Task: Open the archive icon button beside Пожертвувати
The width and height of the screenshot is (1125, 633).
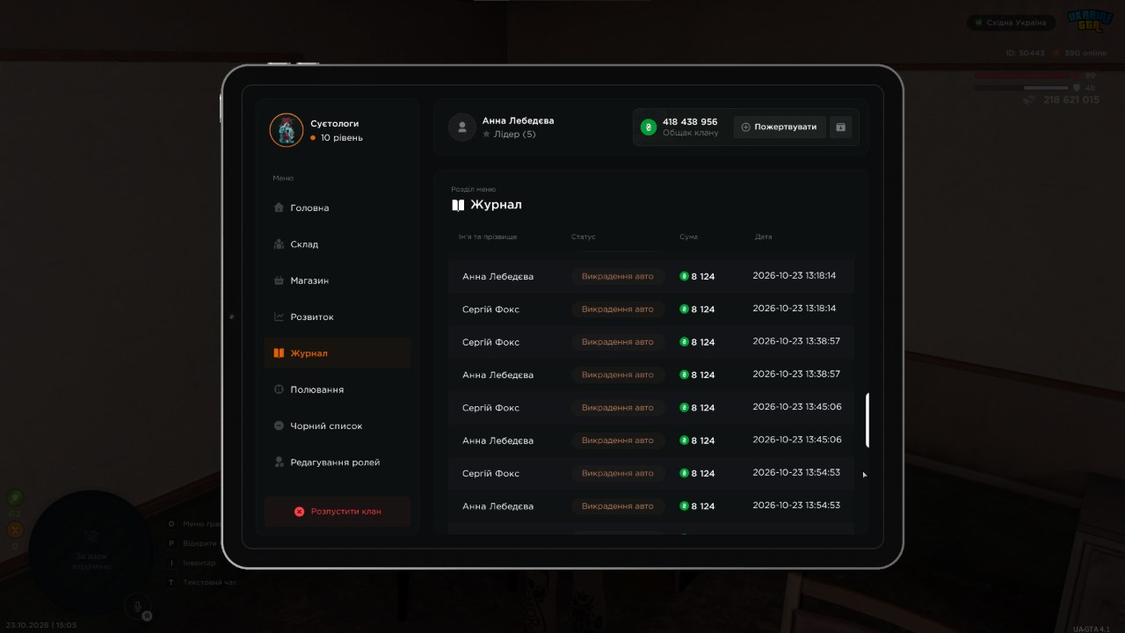Action: pyautogui.click(x=840, y=127)
